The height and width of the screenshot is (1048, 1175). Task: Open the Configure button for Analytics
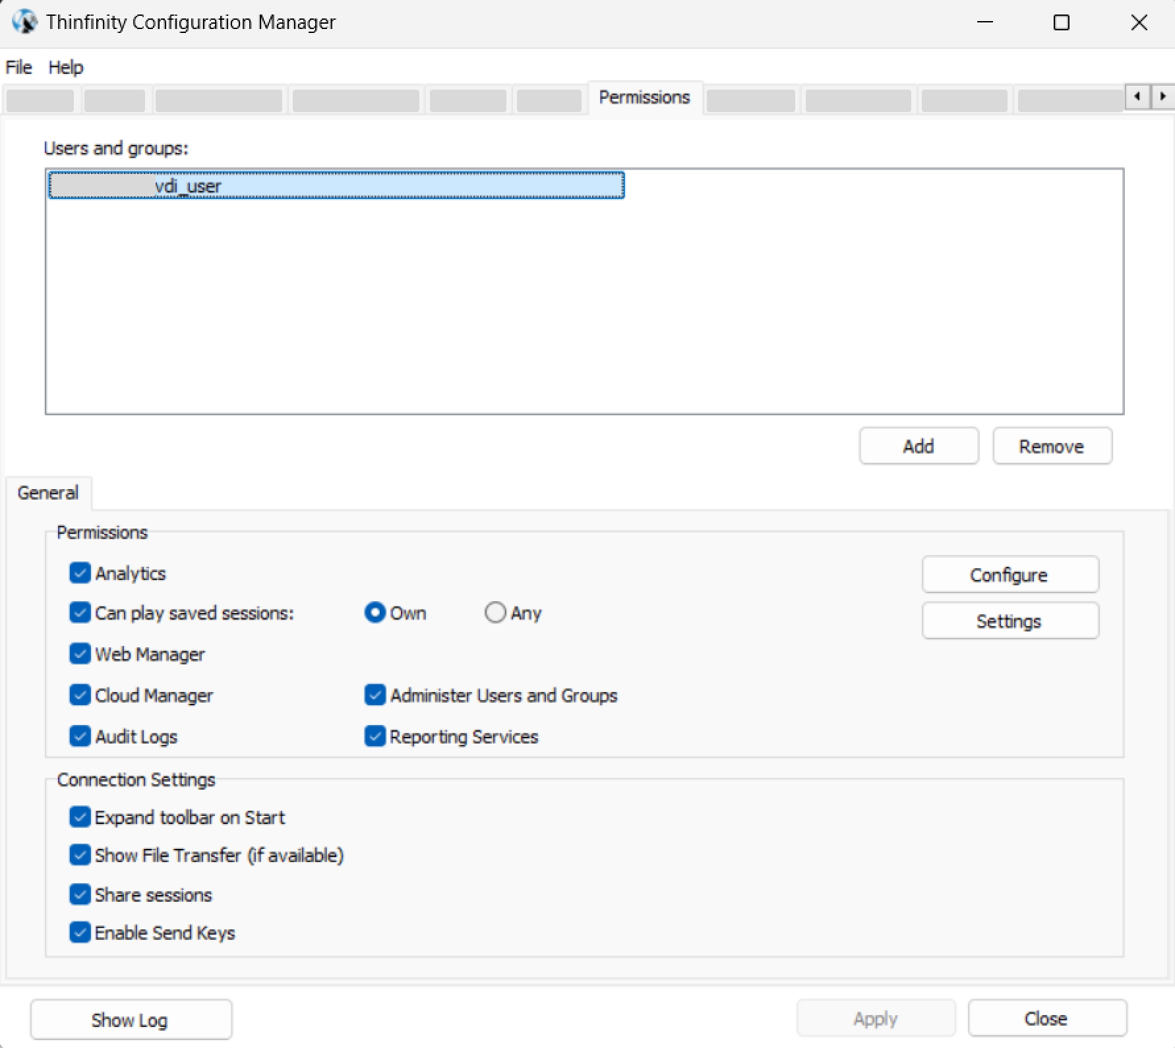[x=1009, y=575]
